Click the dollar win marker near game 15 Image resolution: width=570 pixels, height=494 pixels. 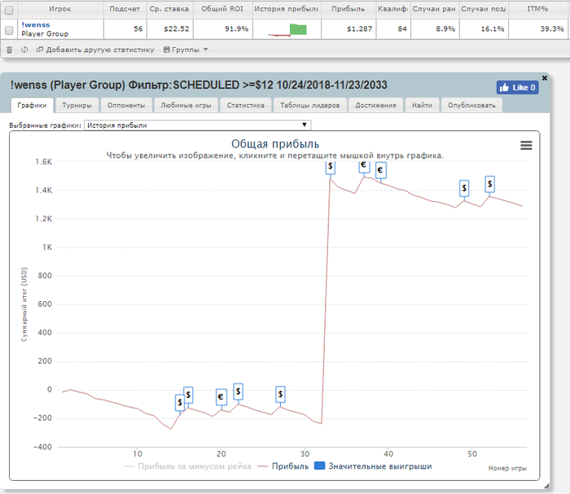pyautogui.click(x=180, y=403)
